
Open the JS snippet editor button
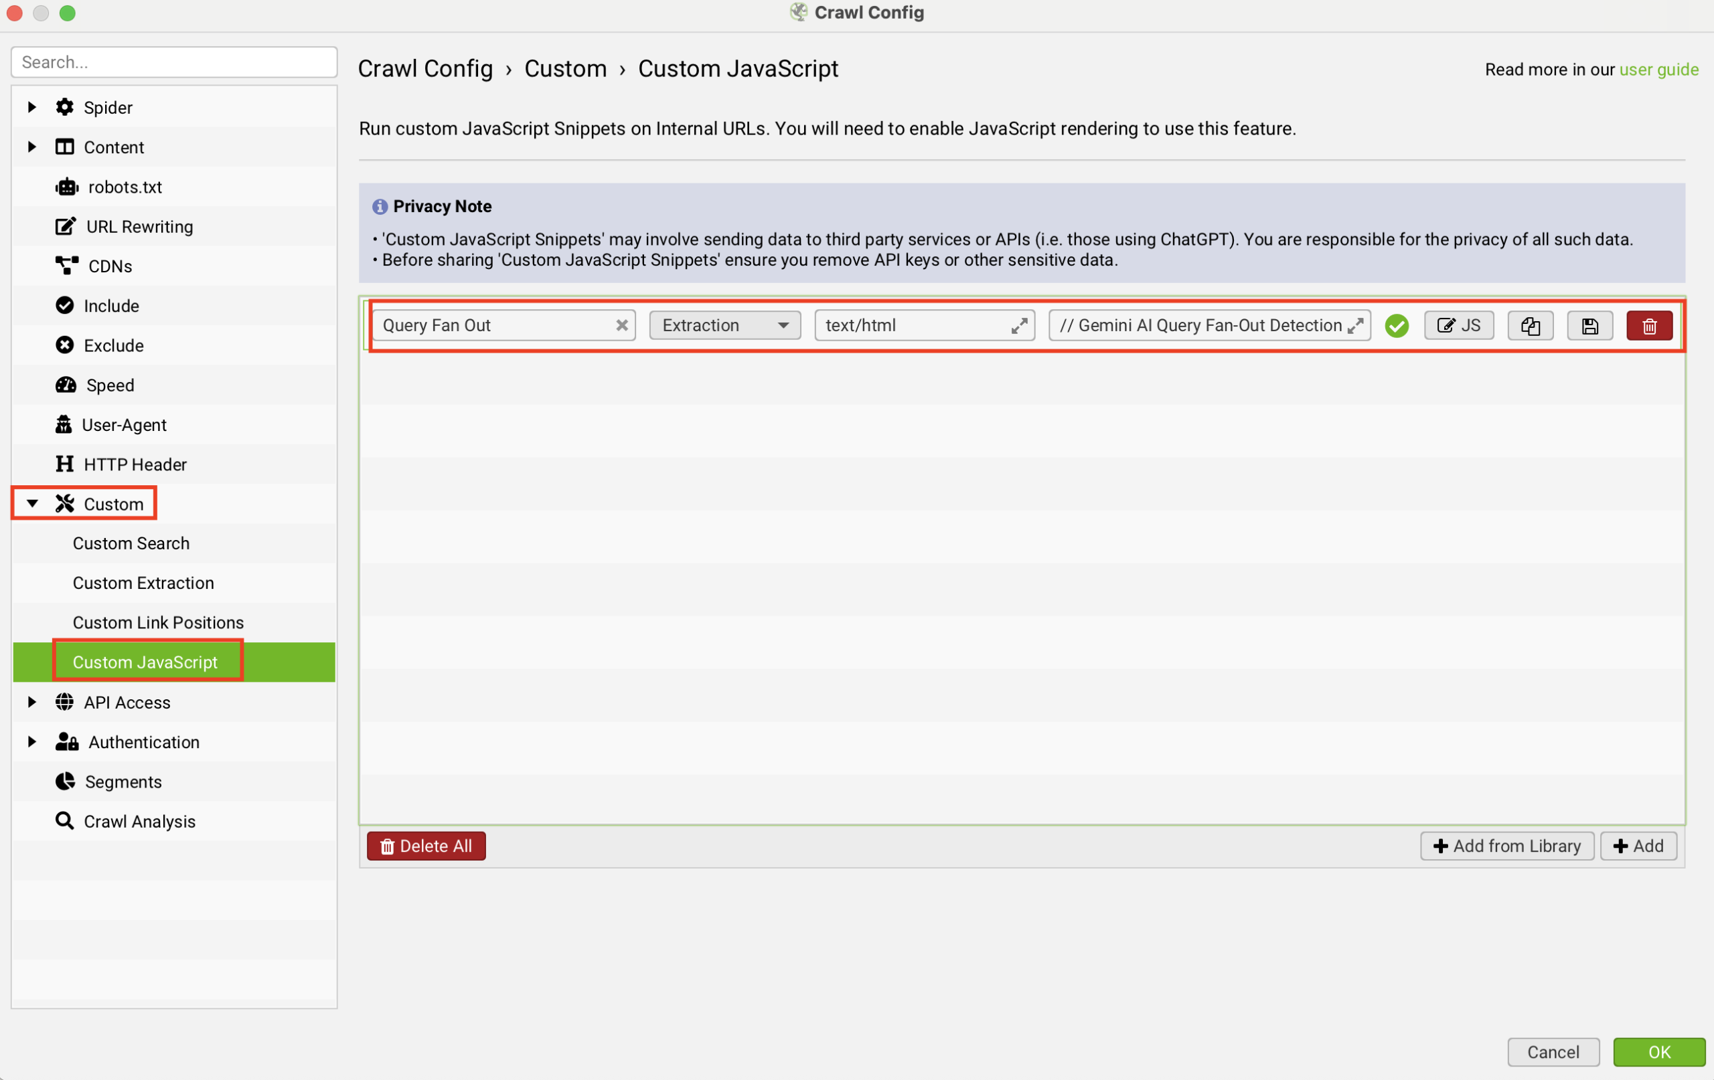[1458, 326]
